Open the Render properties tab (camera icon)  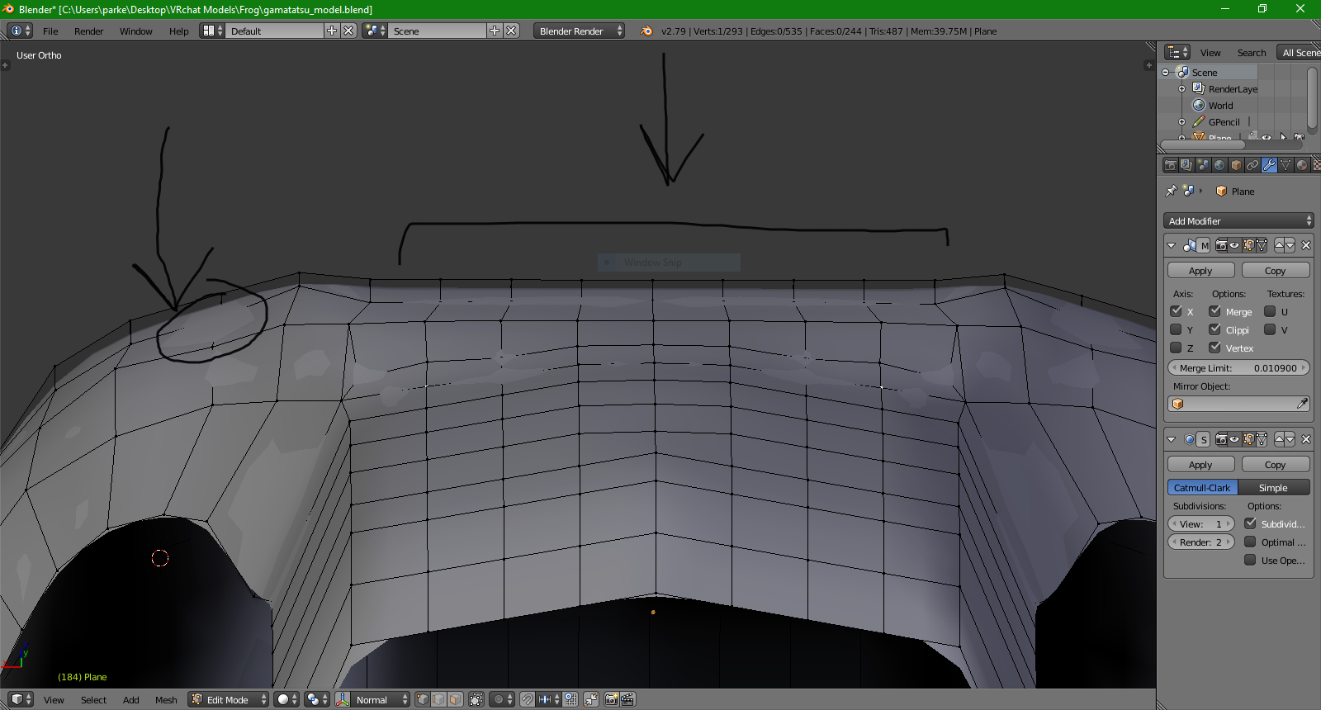[x=1170, y=165]
